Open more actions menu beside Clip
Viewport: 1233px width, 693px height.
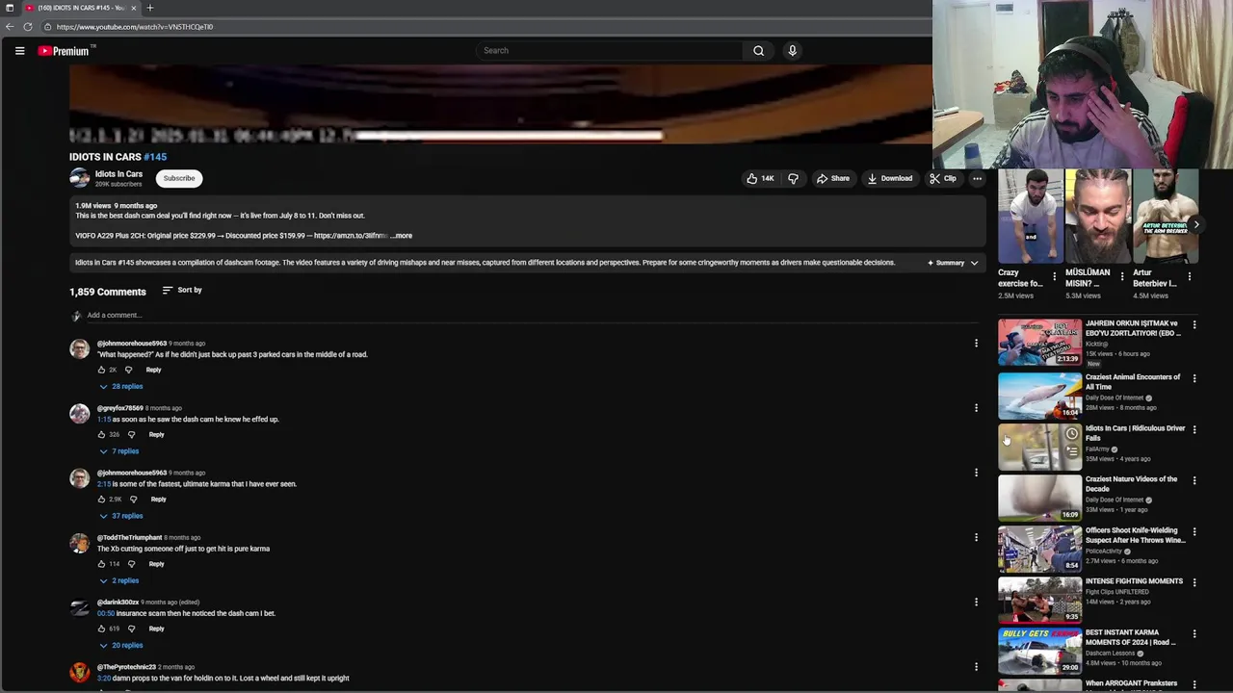point(977,178)
